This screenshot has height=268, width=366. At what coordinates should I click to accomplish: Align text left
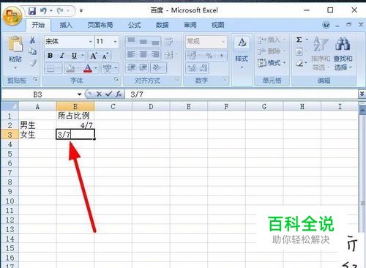tap(131, 54)
